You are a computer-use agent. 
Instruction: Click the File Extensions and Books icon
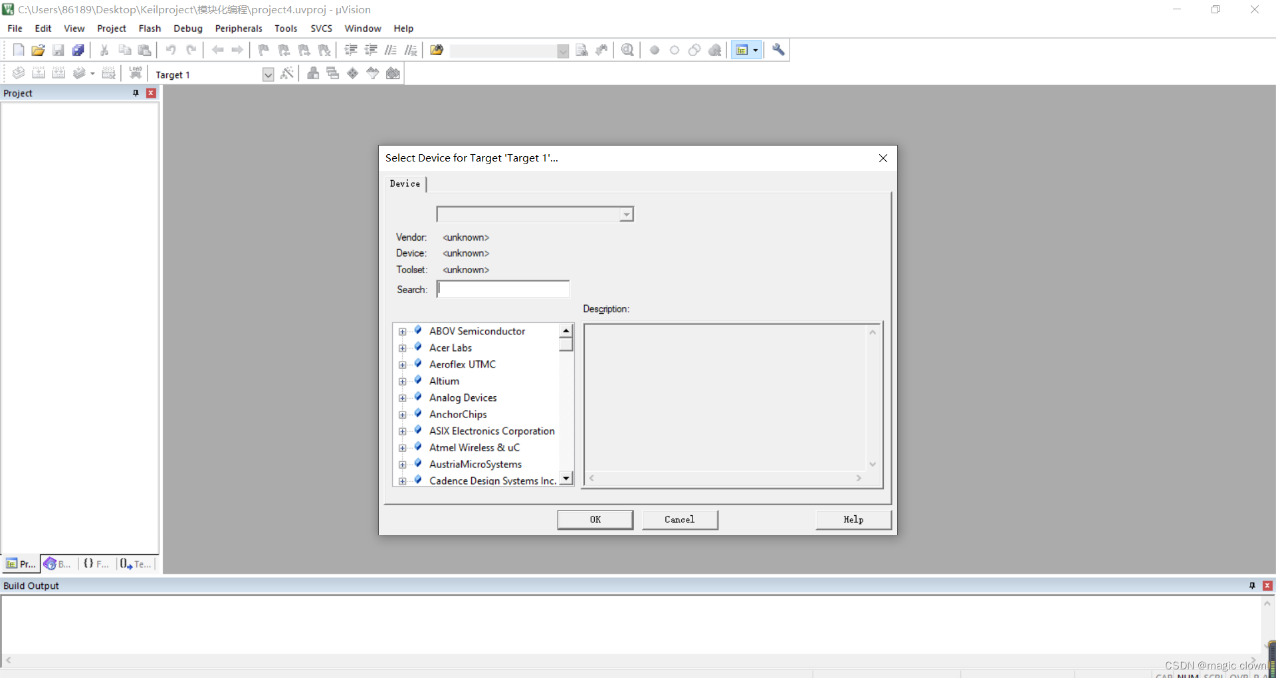coord(313,73)
